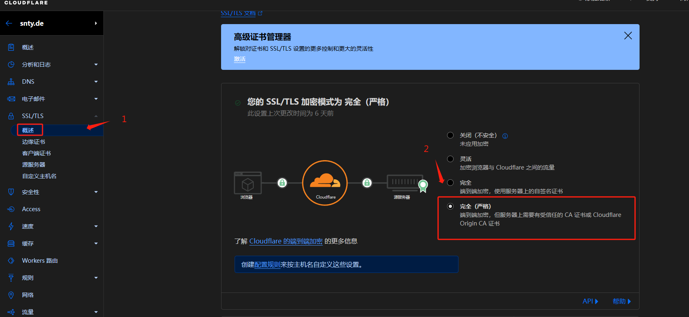Open the Access sidebar item

click(x=31, y=209)
